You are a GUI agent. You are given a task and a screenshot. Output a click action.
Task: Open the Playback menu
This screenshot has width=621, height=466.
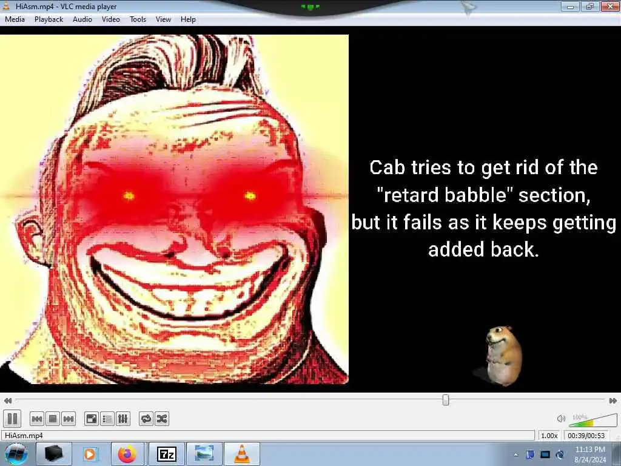[49, 19]
